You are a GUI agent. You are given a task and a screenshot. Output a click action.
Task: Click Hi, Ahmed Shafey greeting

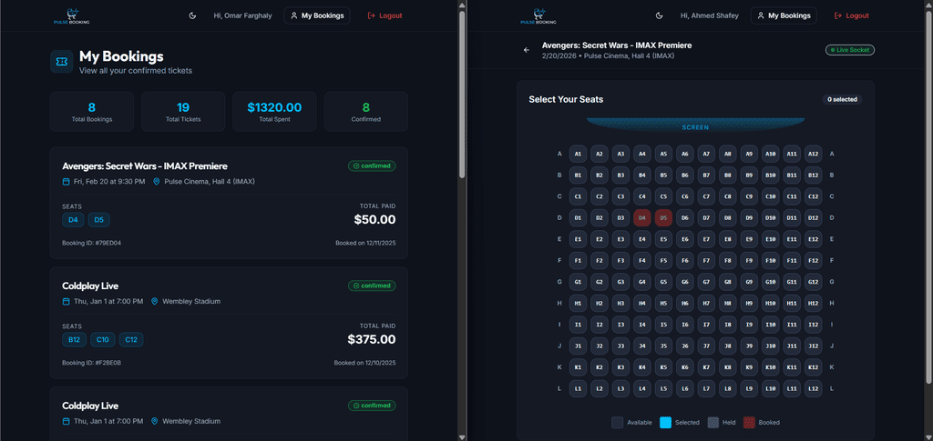point(709,15)
